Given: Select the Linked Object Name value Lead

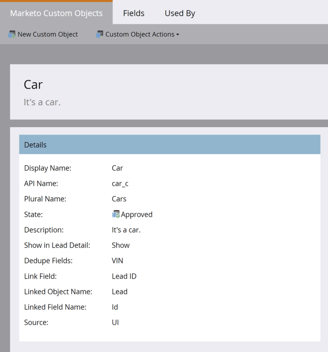Looking at the screenshot, I should 120,292.
